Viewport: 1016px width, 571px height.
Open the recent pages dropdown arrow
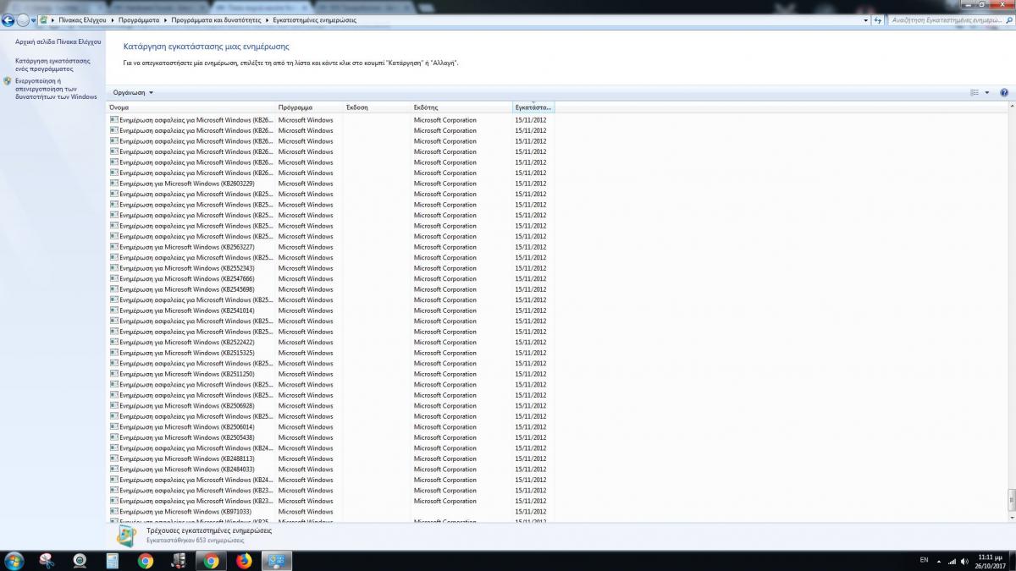(x=33, y=20)
